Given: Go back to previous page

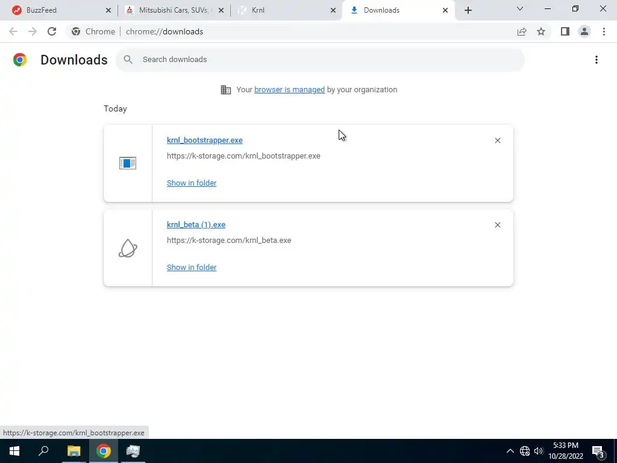Looking at the screenshot, I should tap(13, 31).
